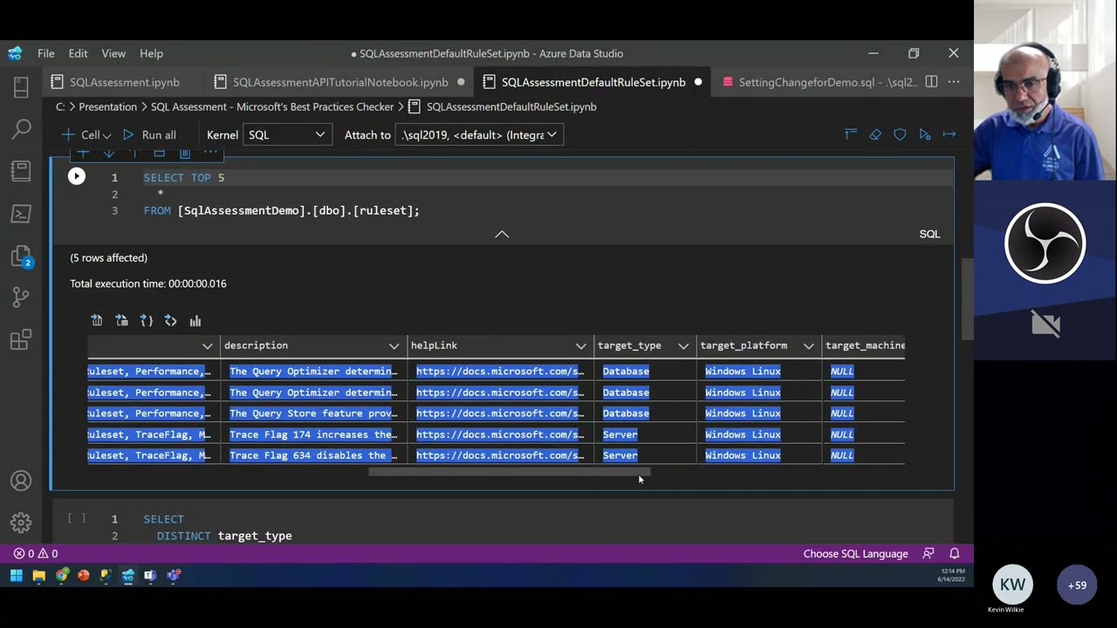Click the notebook vertical scrollbar
This screenshot has width=1117, height=628.
tap(968, 300)
